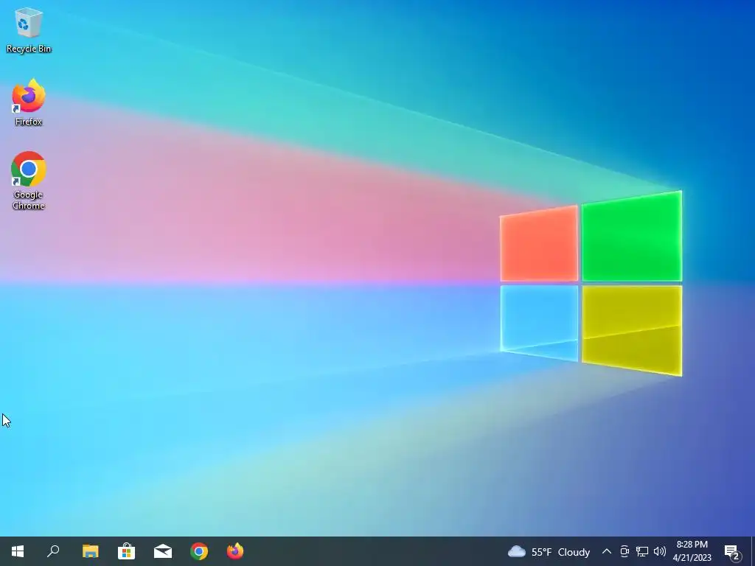Click the Meet Now tray icon
Viewport: 755px width, 566px height.
[624, 551]
